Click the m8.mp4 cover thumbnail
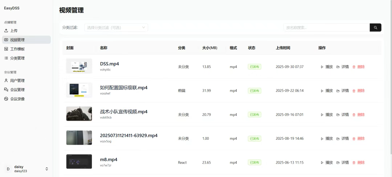 point(79,161)
